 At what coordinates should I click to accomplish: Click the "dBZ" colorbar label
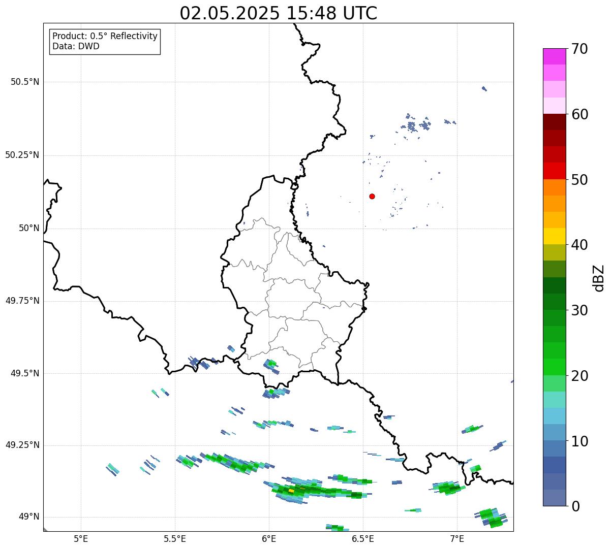[x=599, y=278]
